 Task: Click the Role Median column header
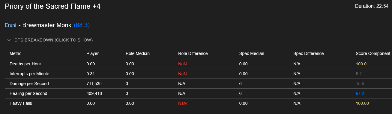138,53
